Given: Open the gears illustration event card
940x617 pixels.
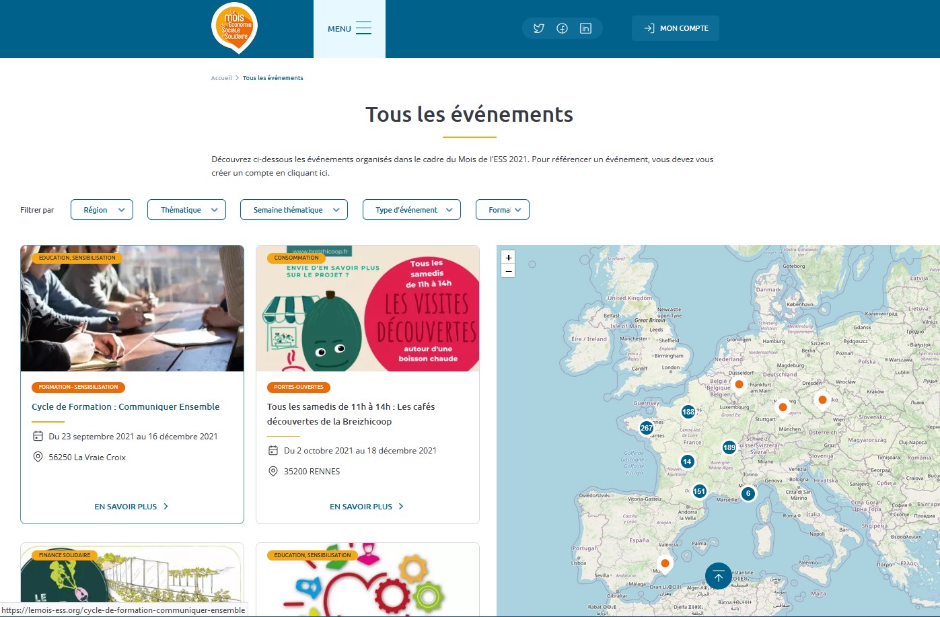Looking at the screenshot, I should coord(368,579).
